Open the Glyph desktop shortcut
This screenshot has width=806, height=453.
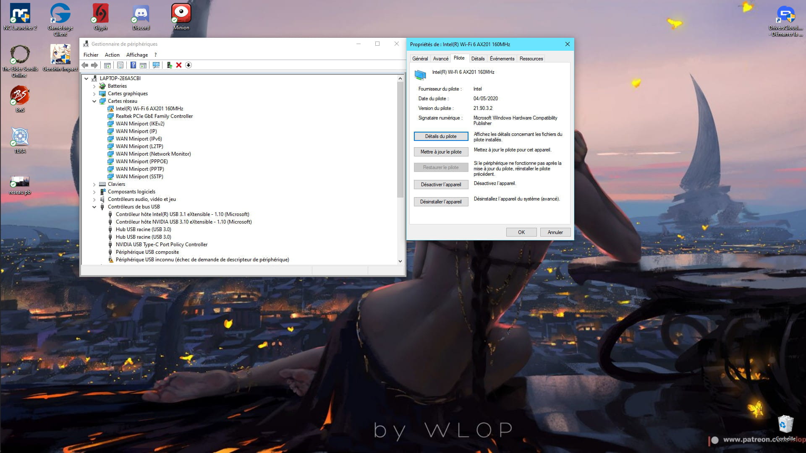click(100, 17)
